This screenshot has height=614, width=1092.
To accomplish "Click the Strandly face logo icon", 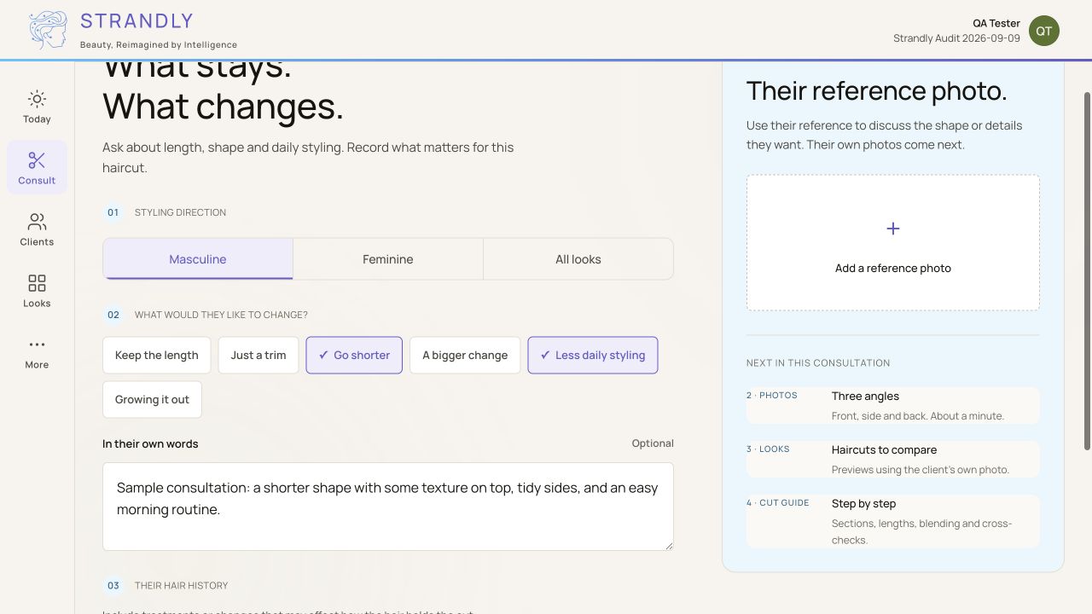I will 48,30.
